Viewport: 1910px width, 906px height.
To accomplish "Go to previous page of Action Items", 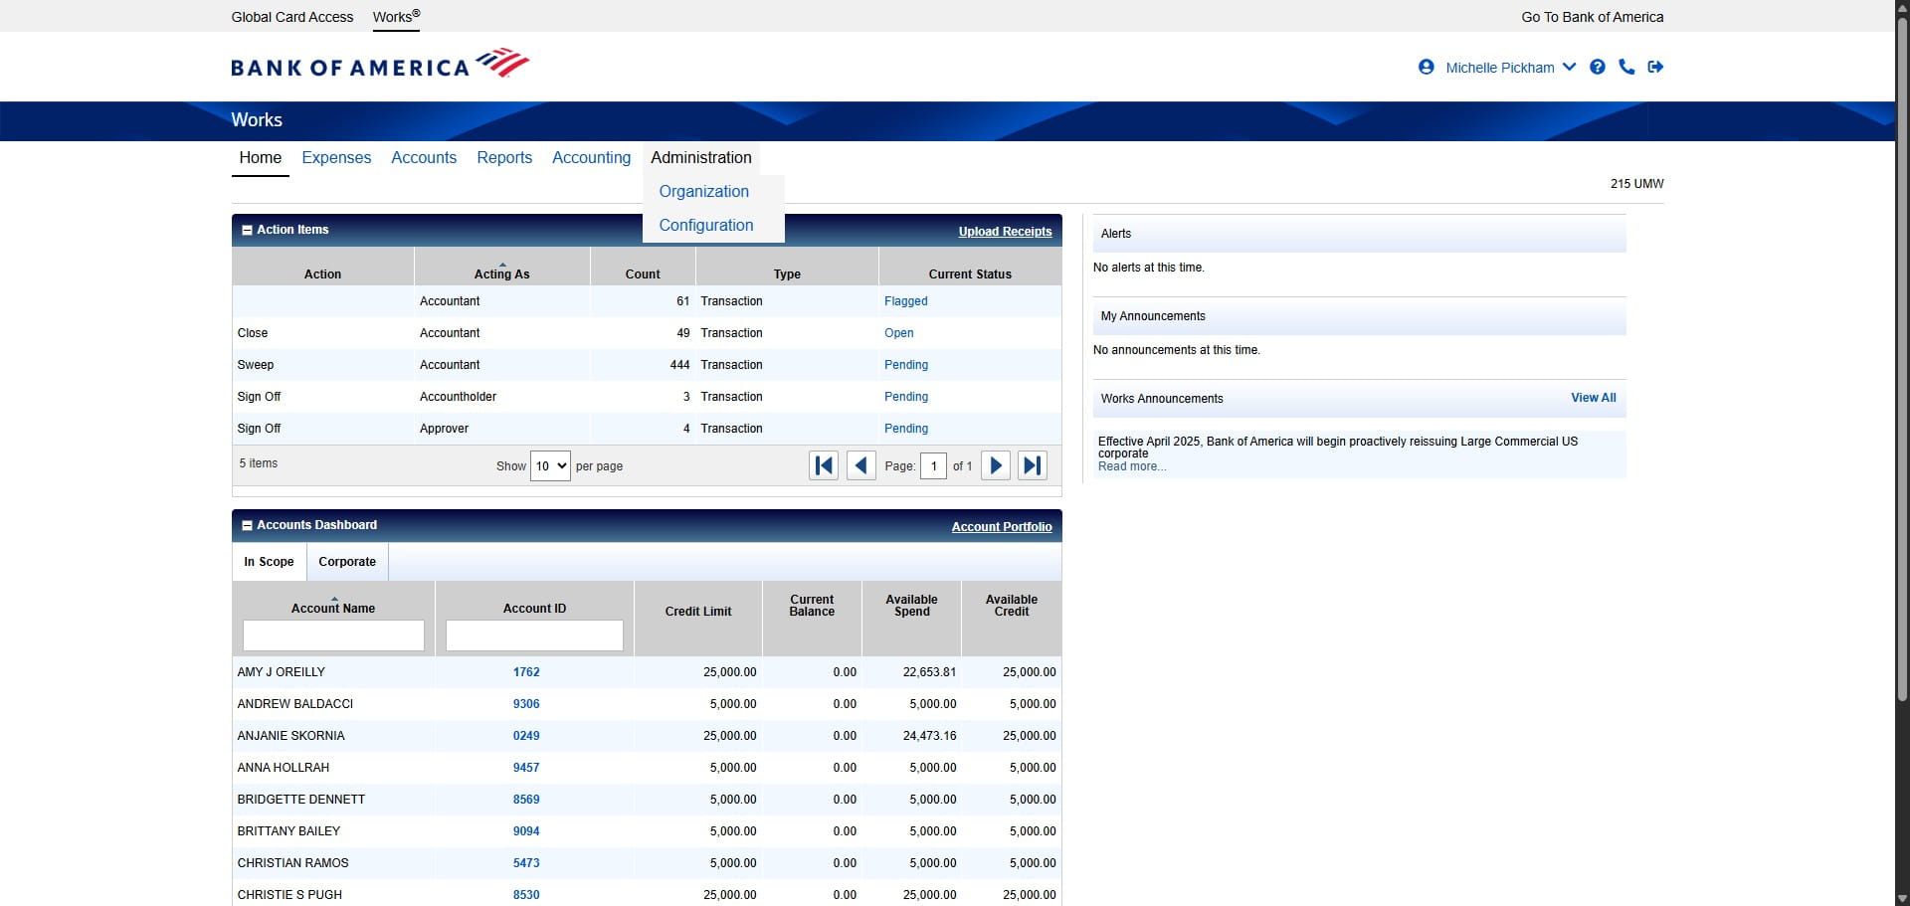I will (861, 465).
